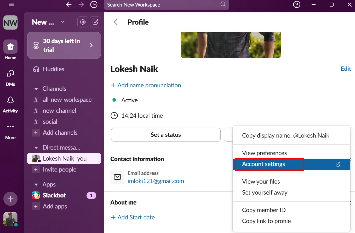Viewport: 355px width, 233px height.
Task: Open the all-new-workspace channel
Action: click(x=64, y=100)
